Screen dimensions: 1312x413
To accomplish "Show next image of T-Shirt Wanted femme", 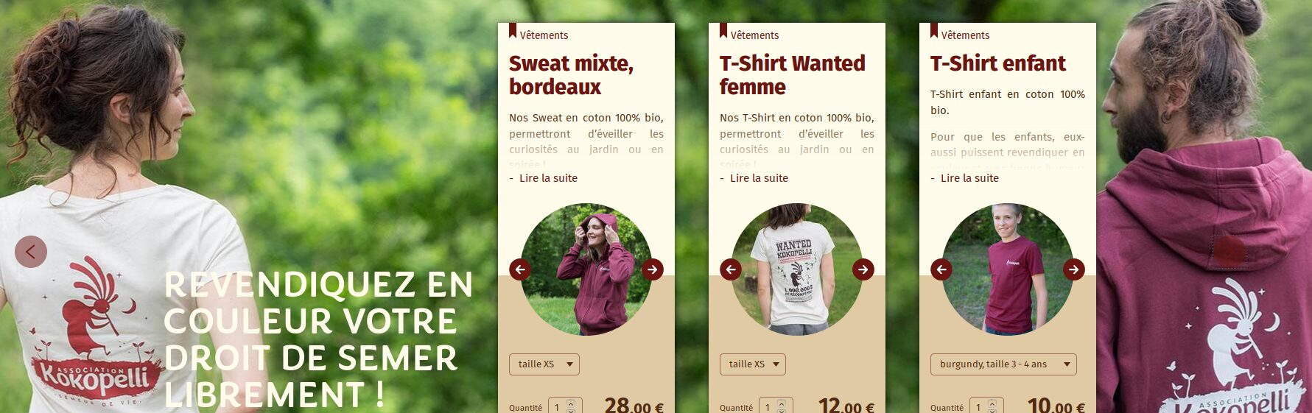I will pos(863,269).
